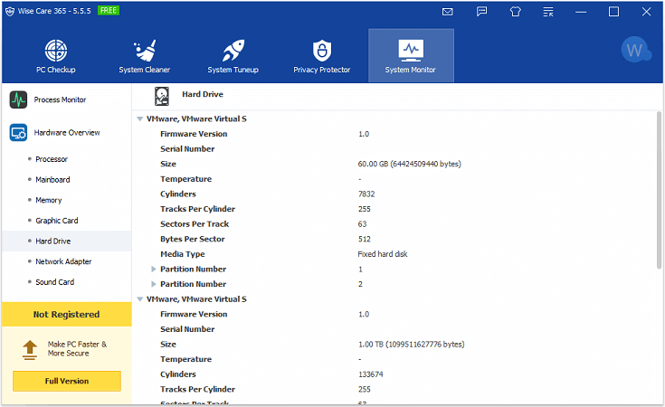Click the 7832 cylinders value
This screenshot has width=665, height=407.
(x=366, y=194)
